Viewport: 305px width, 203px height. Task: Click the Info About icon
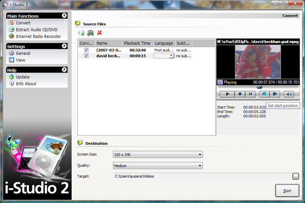[x=12, y=84]
